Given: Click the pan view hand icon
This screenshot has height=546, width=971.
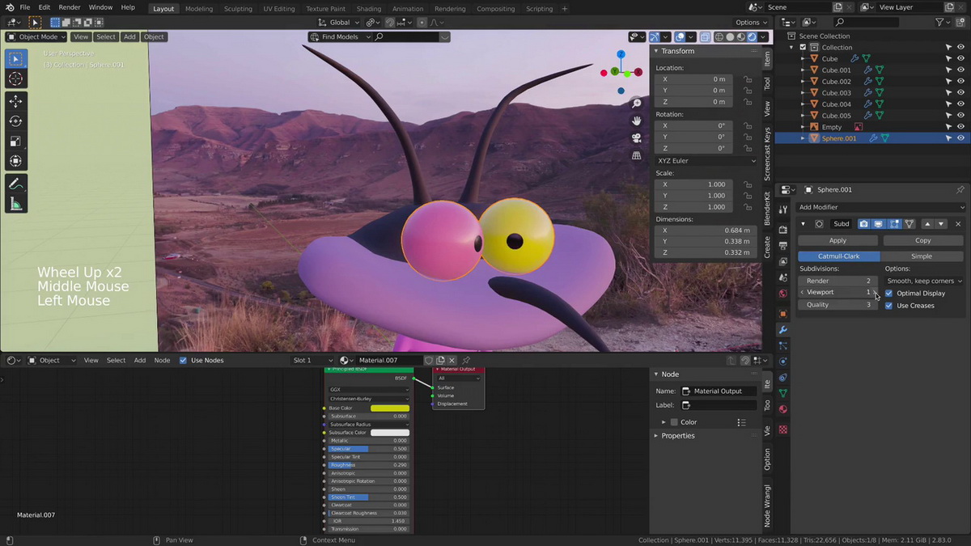Looking at the screenshot, I should pos(637,121).
